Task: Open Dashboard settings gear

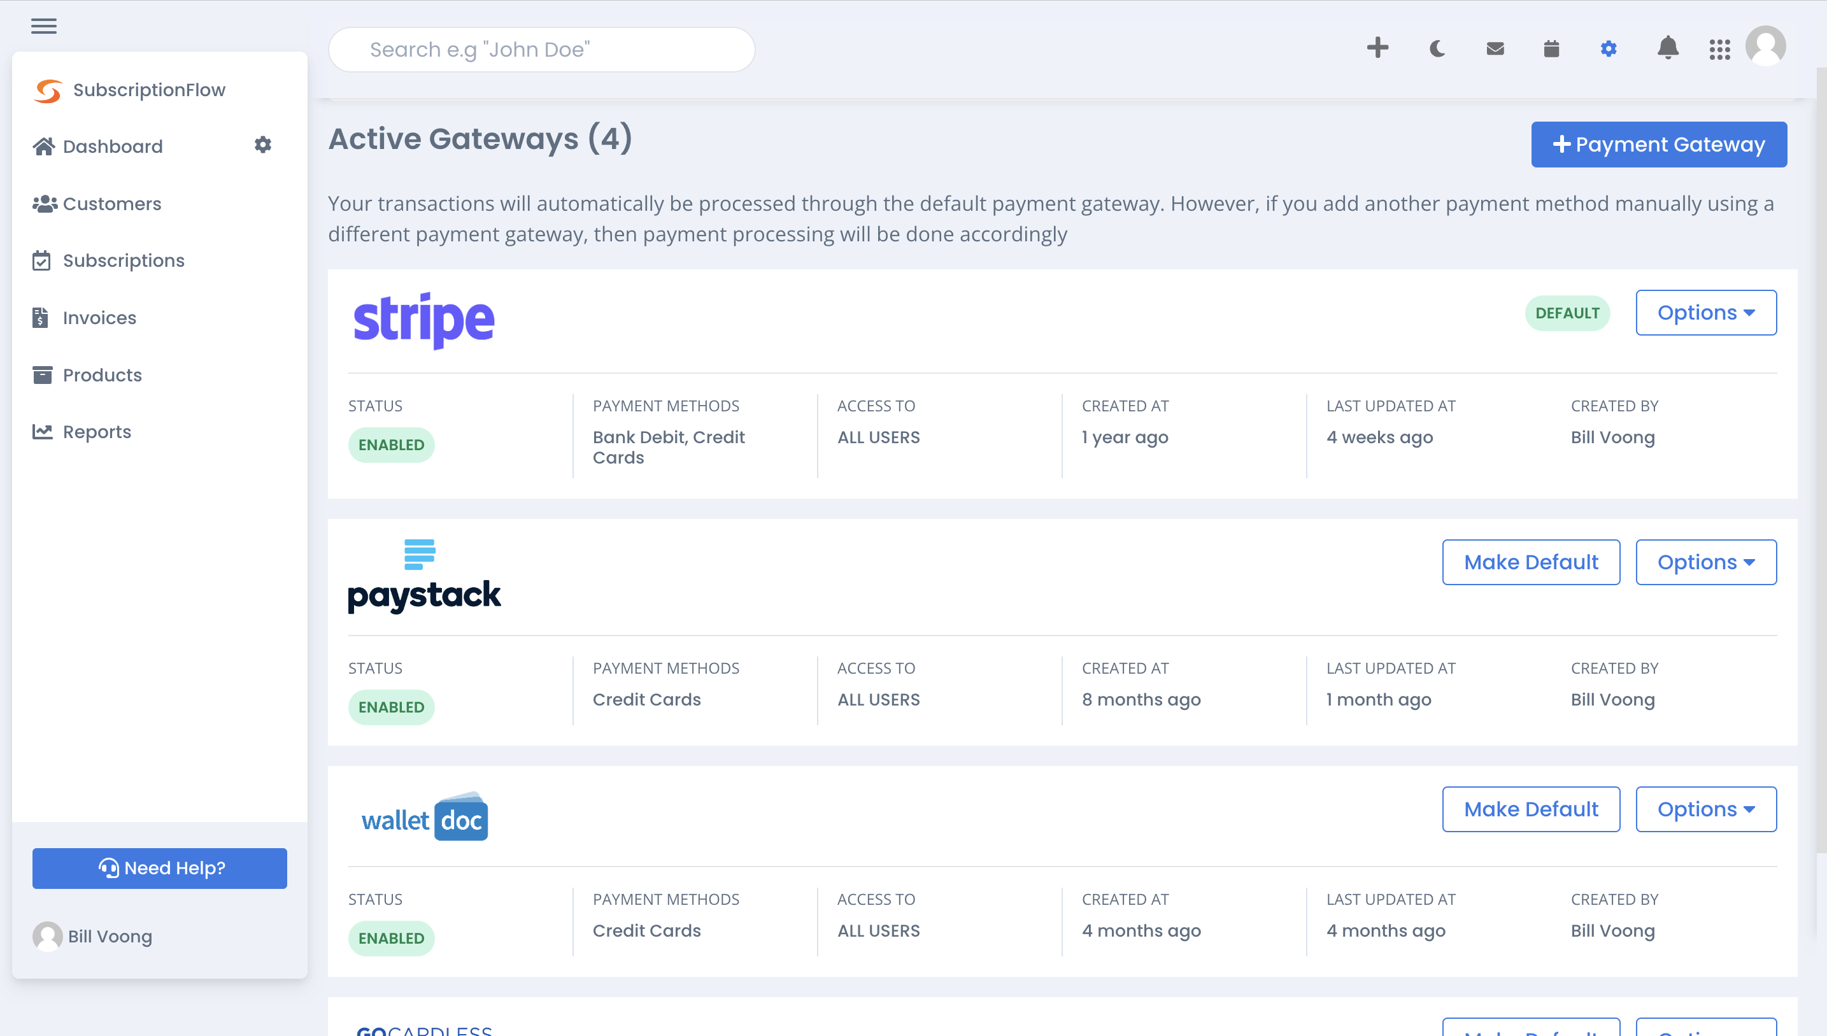Action: (x=263, y=145)
